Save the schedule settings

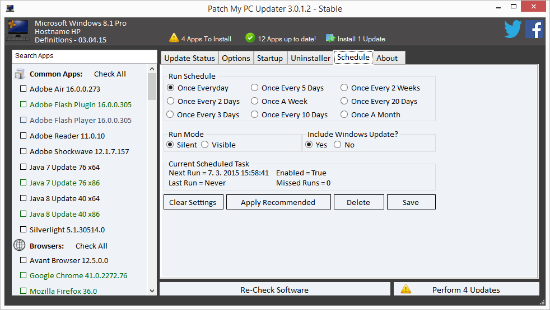tap(411, 202)
